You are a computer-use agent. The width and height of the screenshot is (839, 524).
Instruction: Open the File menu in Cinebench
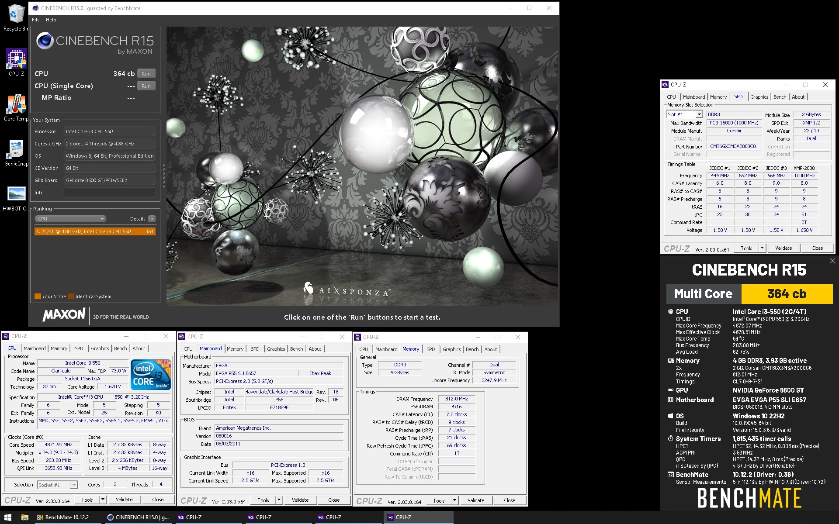click(x=36, y=20)
